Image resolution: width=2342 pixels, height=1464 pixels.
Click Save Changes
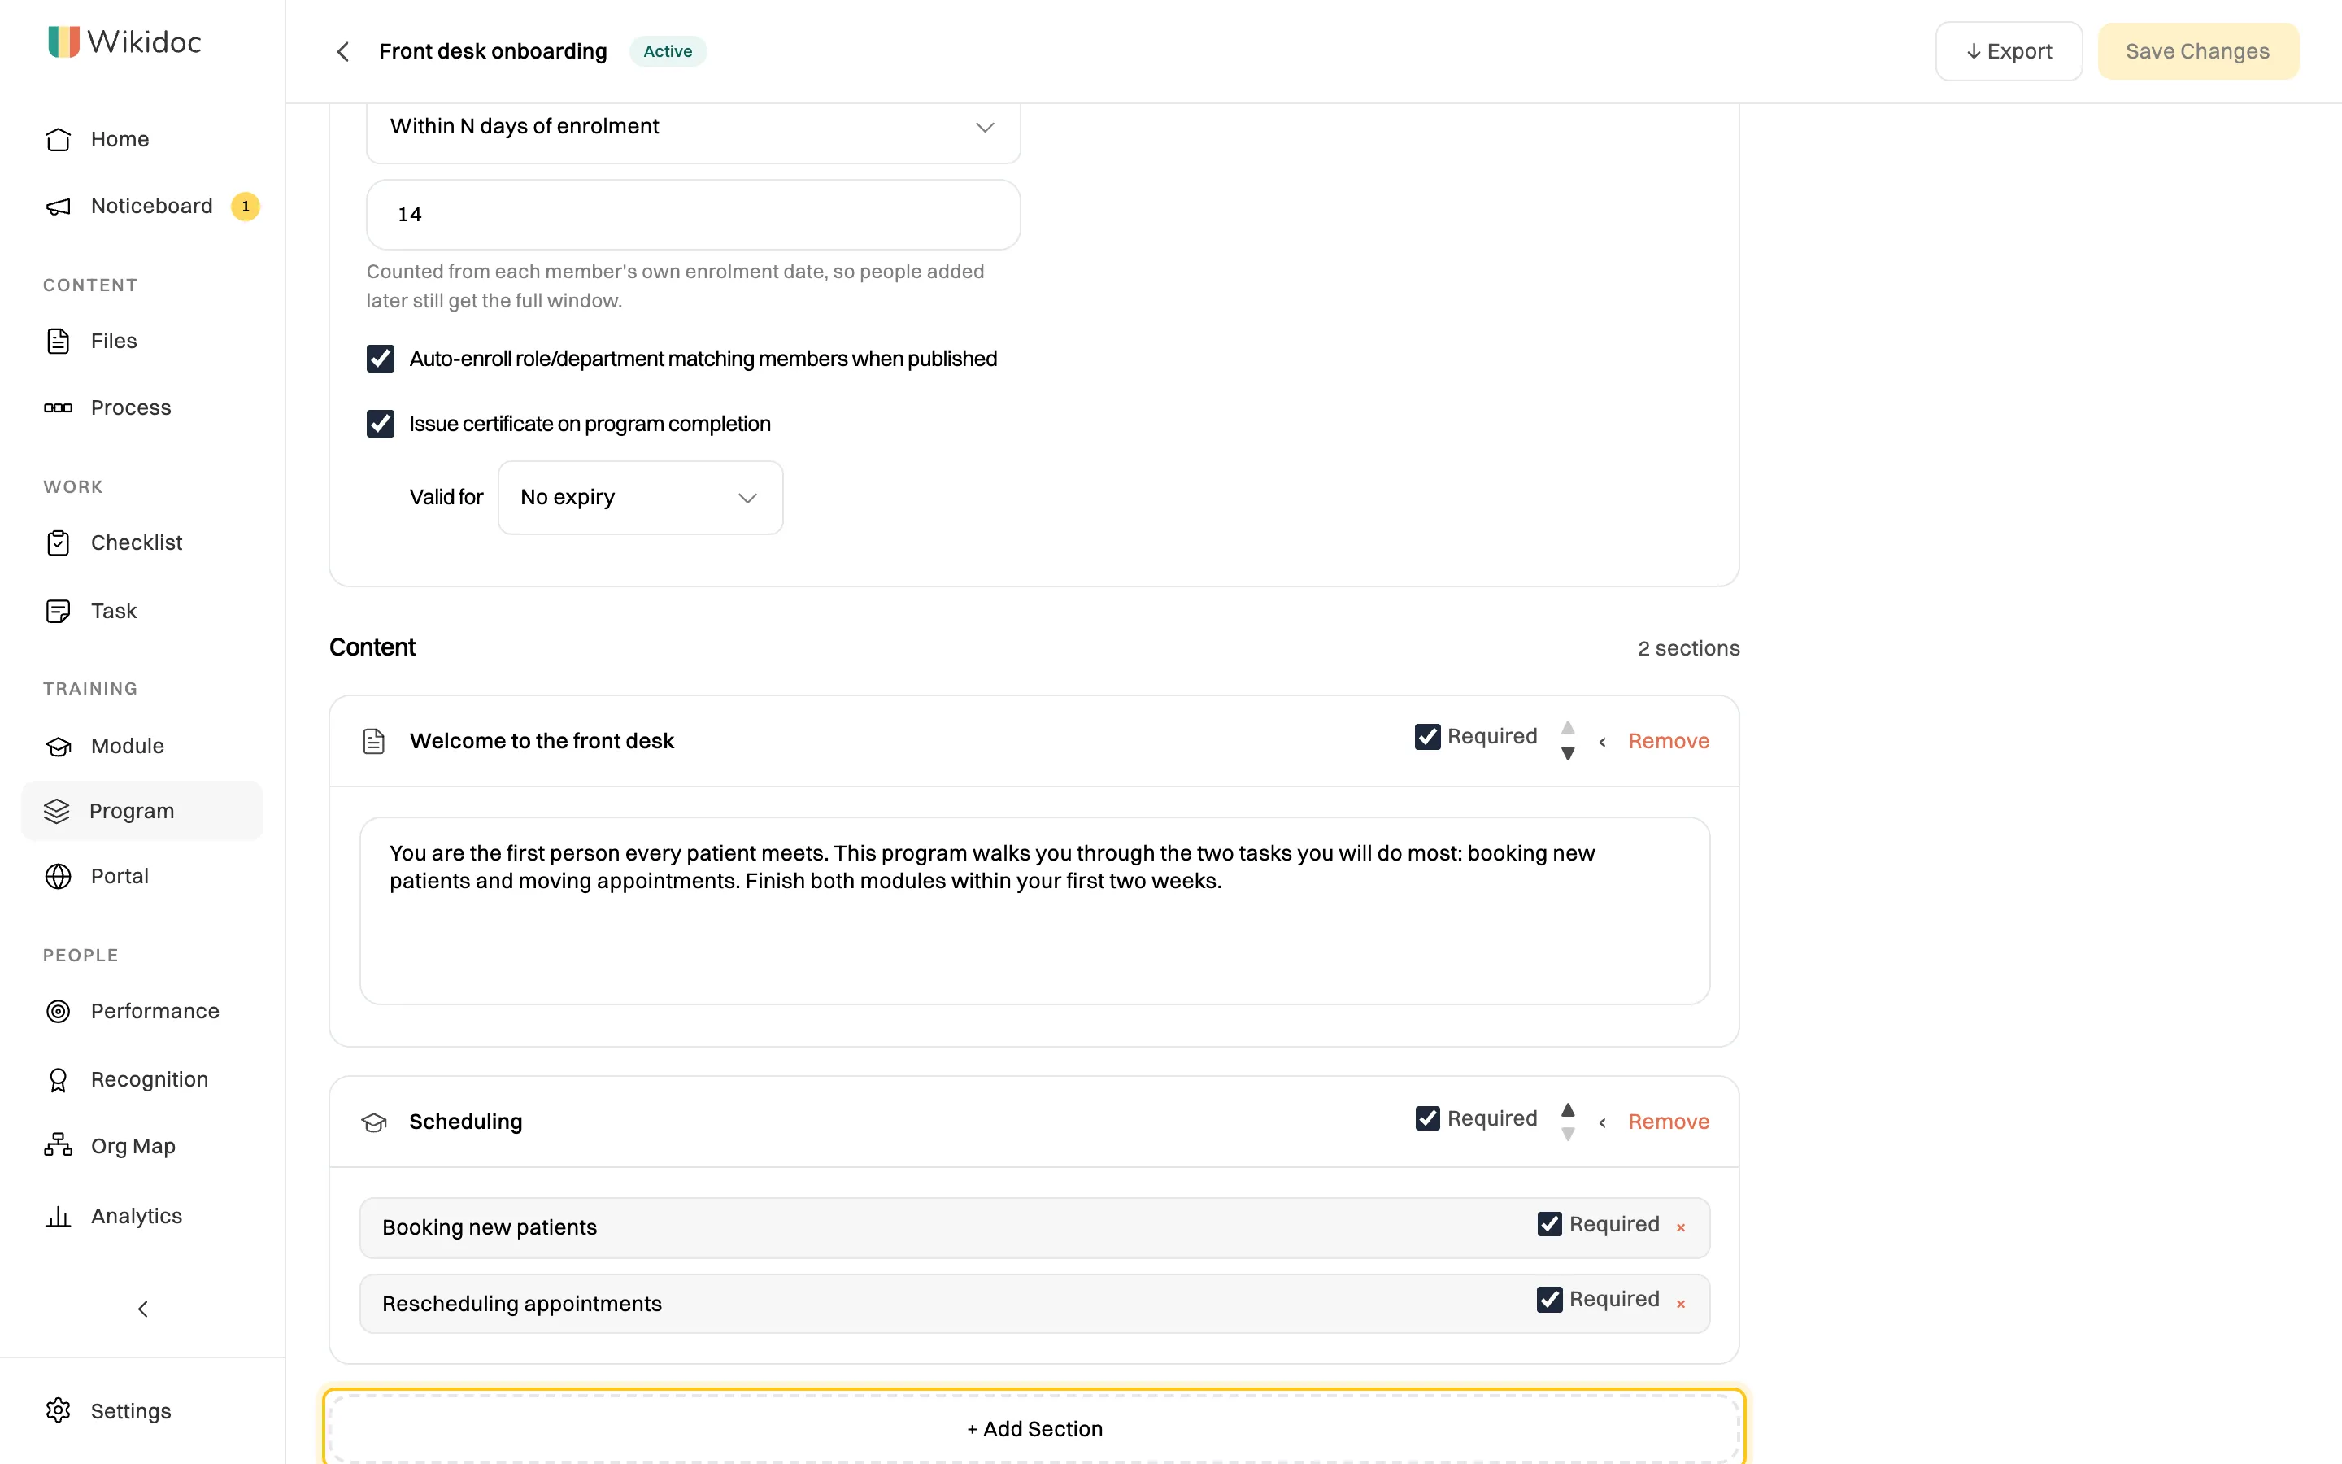[2198, 51]
